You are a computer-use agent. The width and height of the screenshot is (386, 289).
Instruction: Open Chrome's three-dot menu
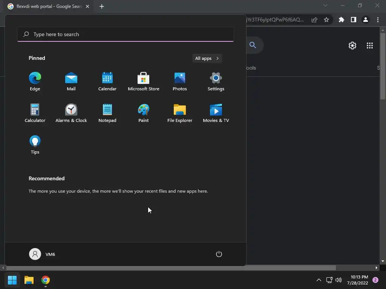point(378,20)
